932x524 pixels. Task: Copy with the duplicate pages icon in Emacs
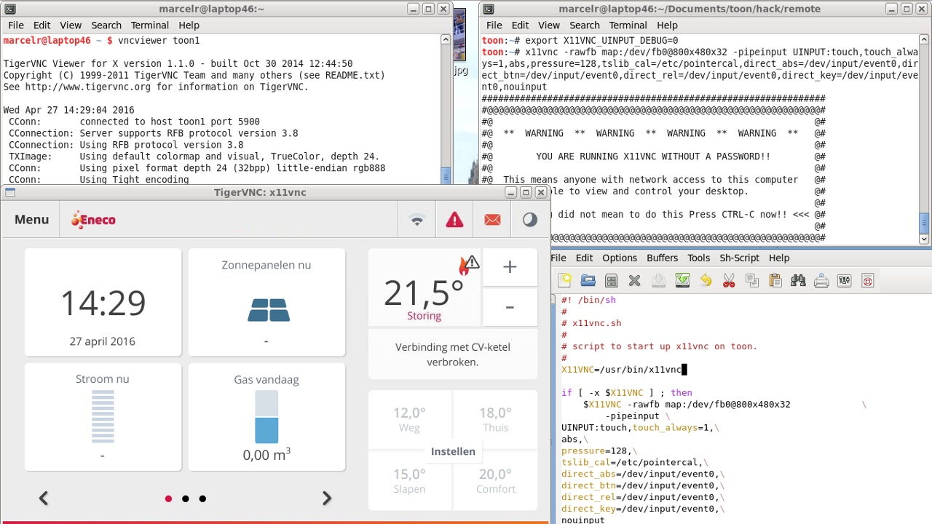coord(752,281)
